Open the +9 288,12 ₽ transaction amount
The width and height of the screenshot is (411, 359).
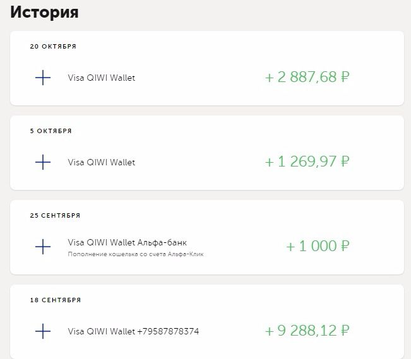[x=307, y=331]
